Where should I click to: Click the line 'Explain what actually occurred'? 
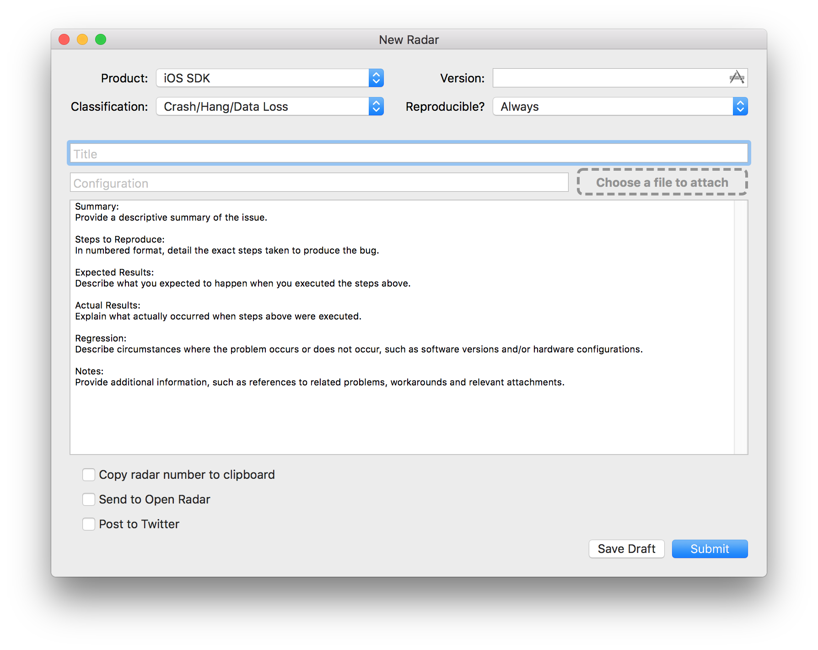[x=218, y=316]
